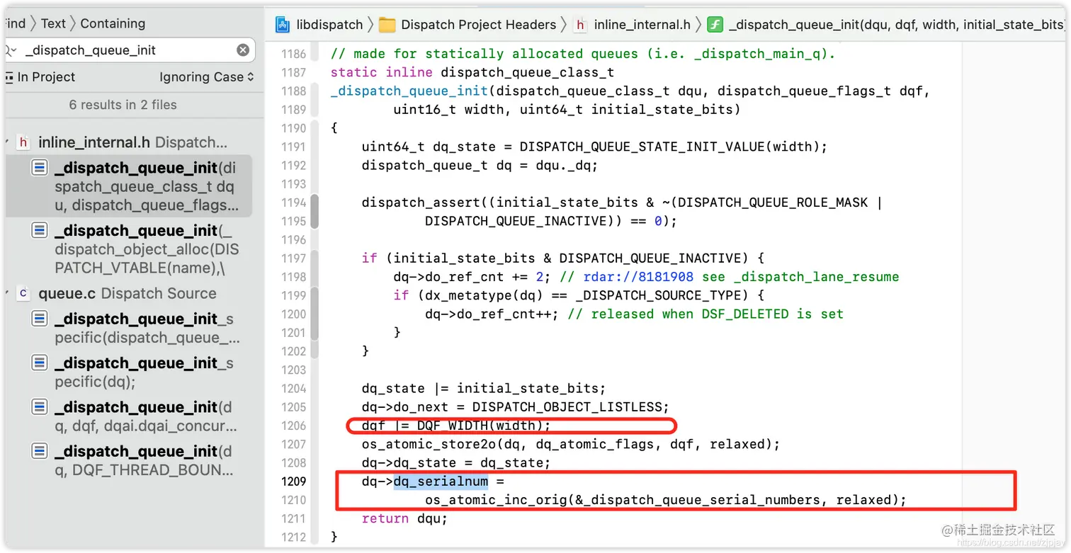Open the Ignoring Case dropdown
Screen dimensions: 1071x553
point(206,77)
